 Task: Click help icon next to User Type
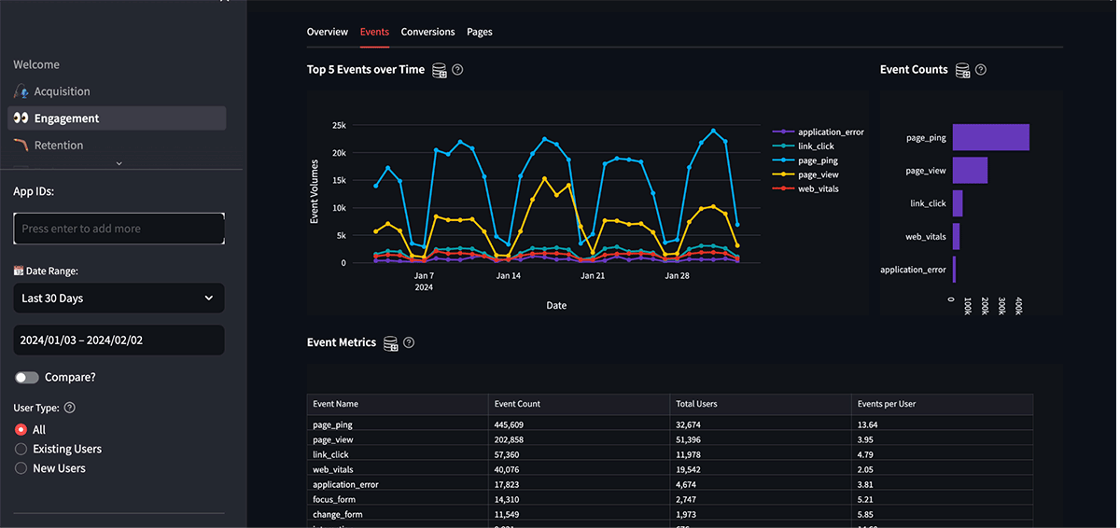[x=70, y=408]
